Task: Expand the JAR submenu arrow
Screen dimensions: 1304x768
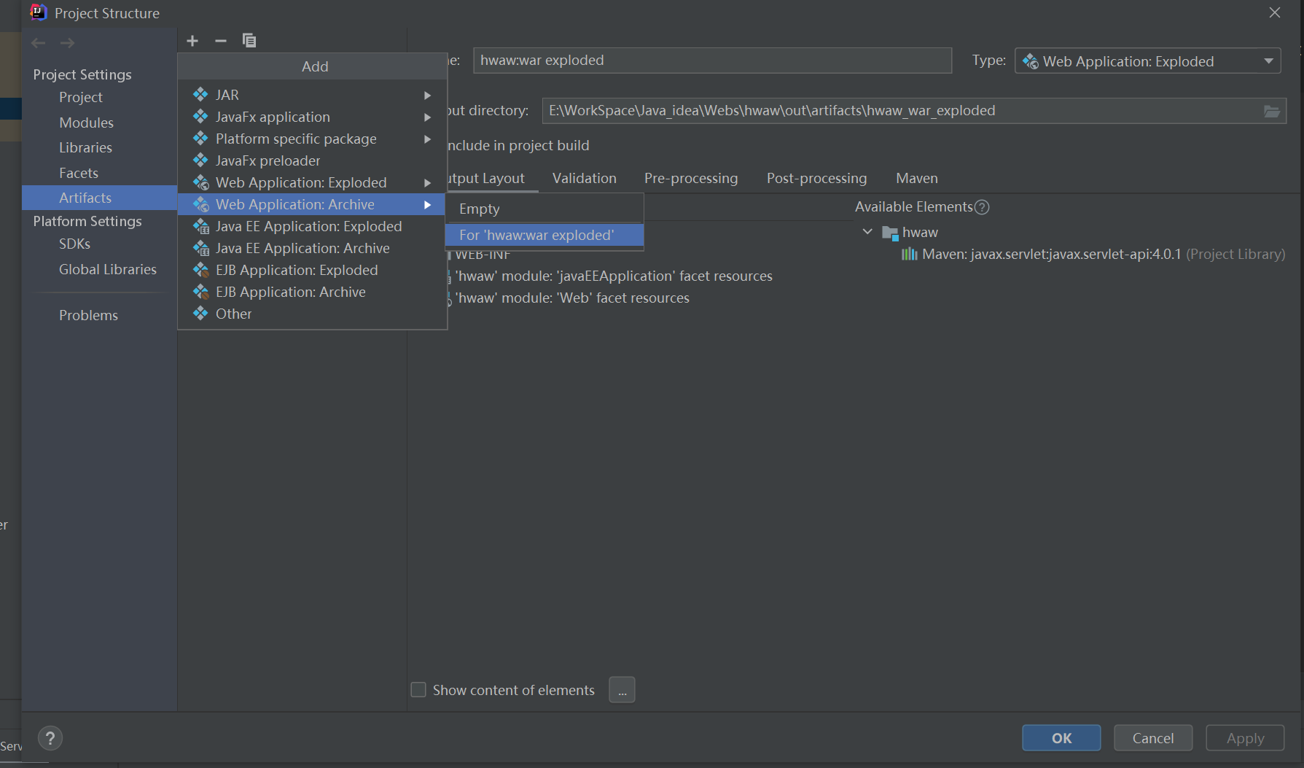Action: pyautogui.click(x=428, y=96)
